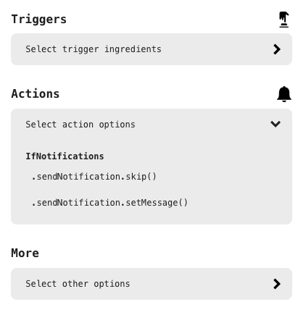
Task: Open the "Select other options" row
Action: pos(152,284)
